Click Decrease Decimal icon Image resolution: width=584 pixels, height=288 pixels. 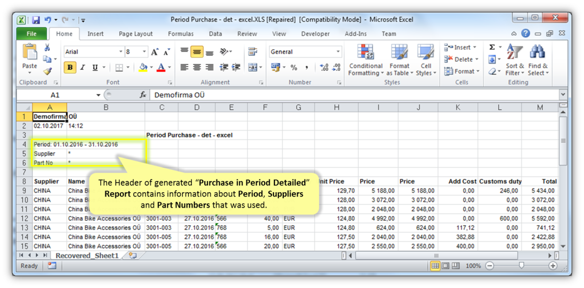(x=337, y=68)
